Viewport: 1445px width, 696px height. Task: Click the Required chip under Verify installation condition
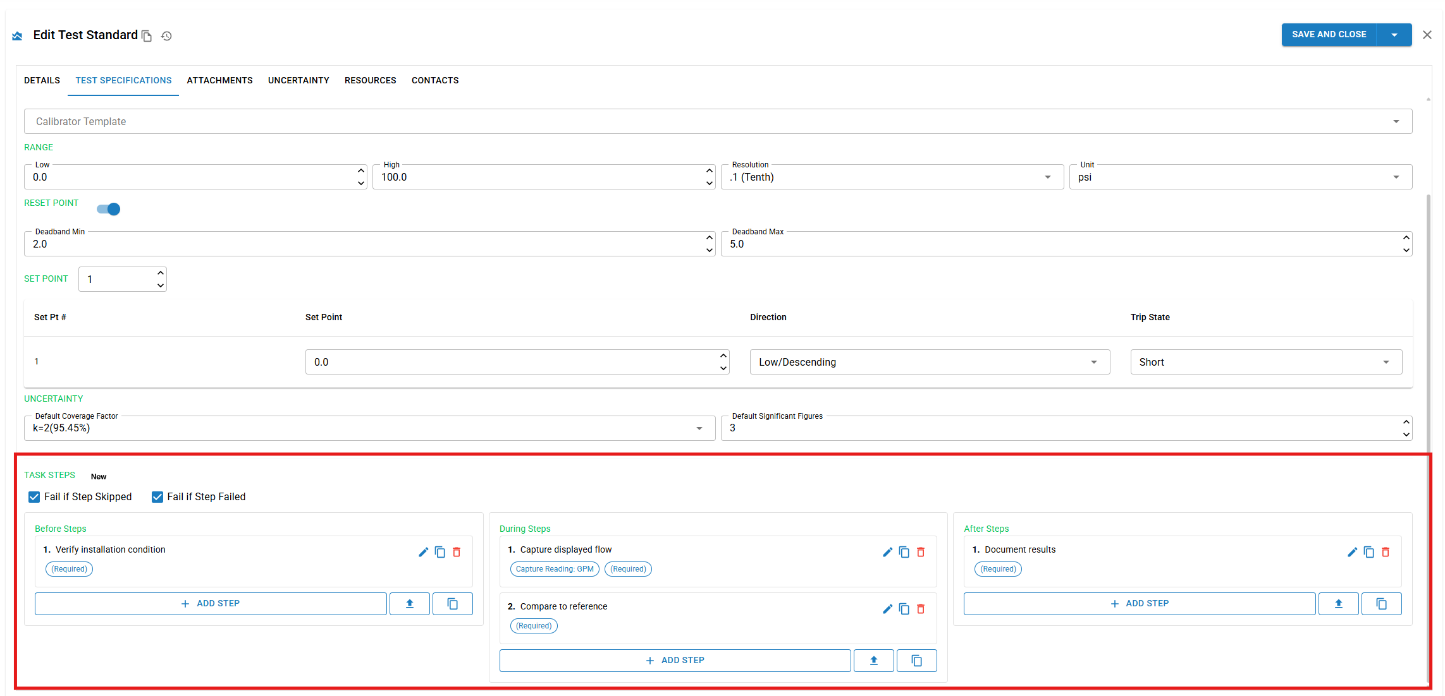point(70,569)
